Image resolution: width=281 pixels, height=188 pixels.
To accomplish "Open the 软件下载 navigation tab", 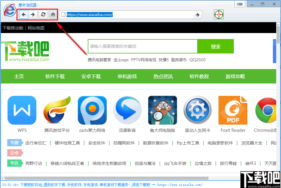I will (55, 77).
